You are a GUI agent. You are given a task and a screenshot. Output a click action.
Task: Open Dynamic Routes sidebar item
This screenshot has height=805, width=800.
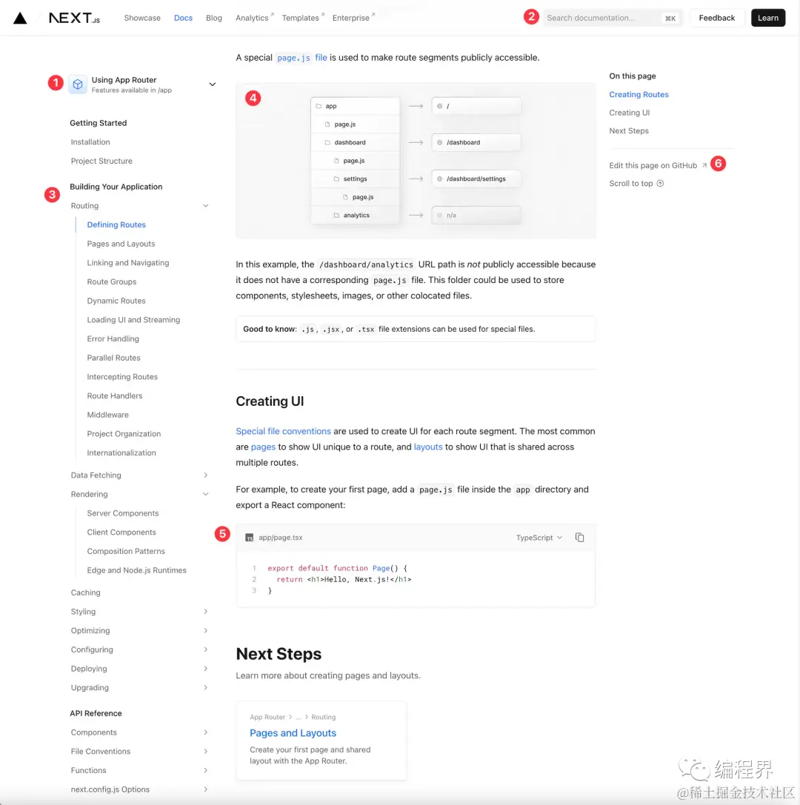tap(116, 301)
